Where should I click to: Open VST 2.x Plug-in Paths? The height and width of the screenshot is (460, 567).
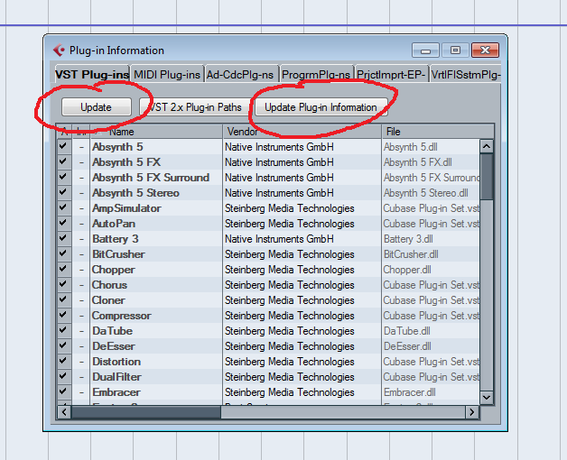(x=195, y=107)
